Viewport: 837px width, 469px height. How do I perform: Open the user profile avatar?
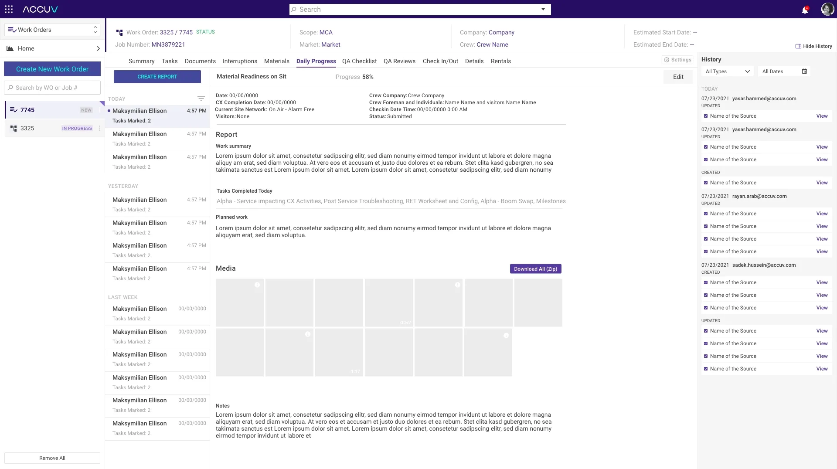tap(827, 9)
